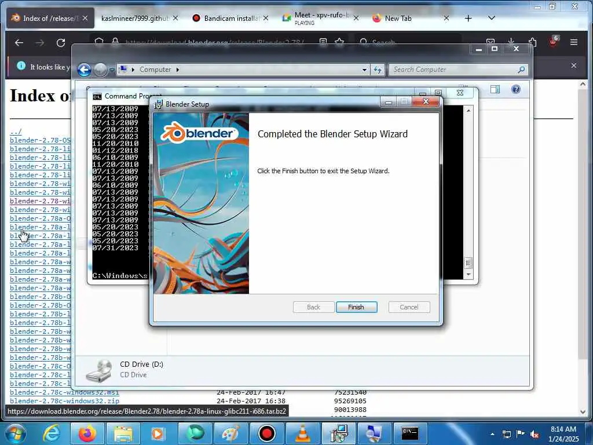Image resolution: width=593 pixels, height=445 pixels.
Task: Click the blender-2.78c-O link
Action: (40, 366)
